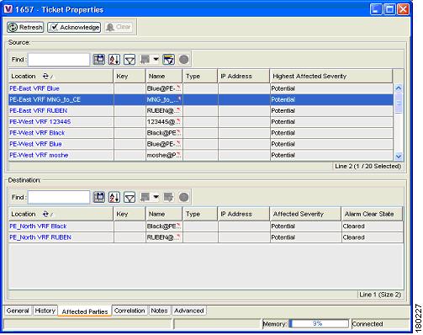Click the Connected status bar text
This screenshot has width=423, height=335.
point(367,324)
